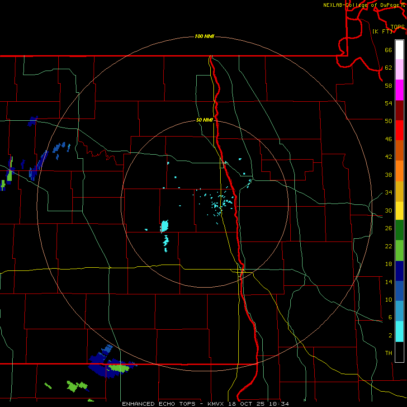The width and height of the screenshot is (407, 407).
Task: Pick the dark orange legend swatch
Action: (x=399, y=151)
